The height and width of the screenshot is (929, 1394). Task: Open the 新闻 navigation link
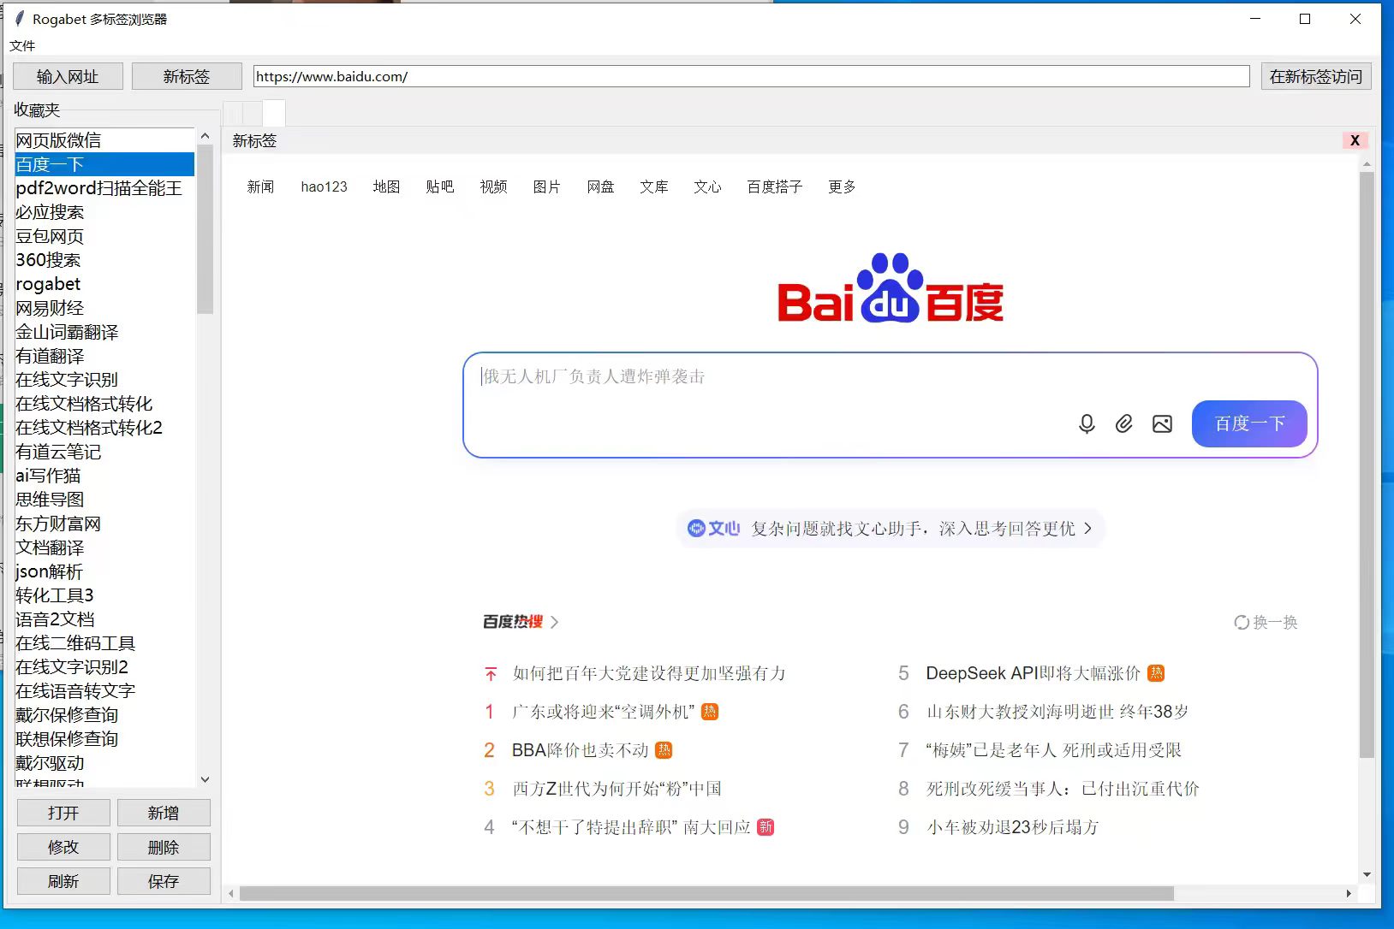(x=260, y=186)
